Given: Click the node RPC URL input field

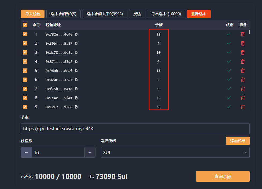Looking at the screenshot, I should (x=135, y=129).
